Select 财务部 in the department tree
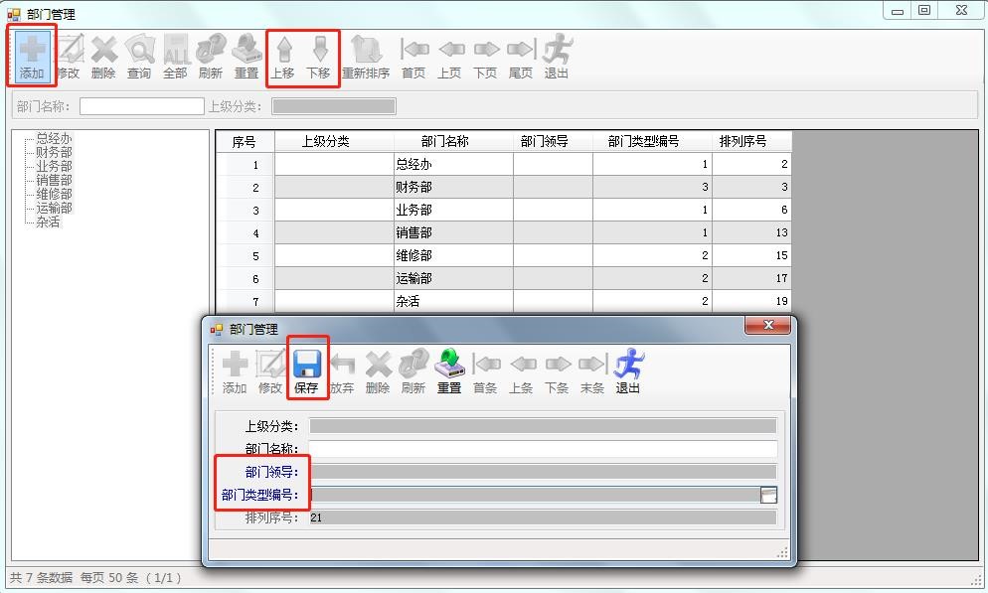The image size is (988, 593). pos(55,152)
